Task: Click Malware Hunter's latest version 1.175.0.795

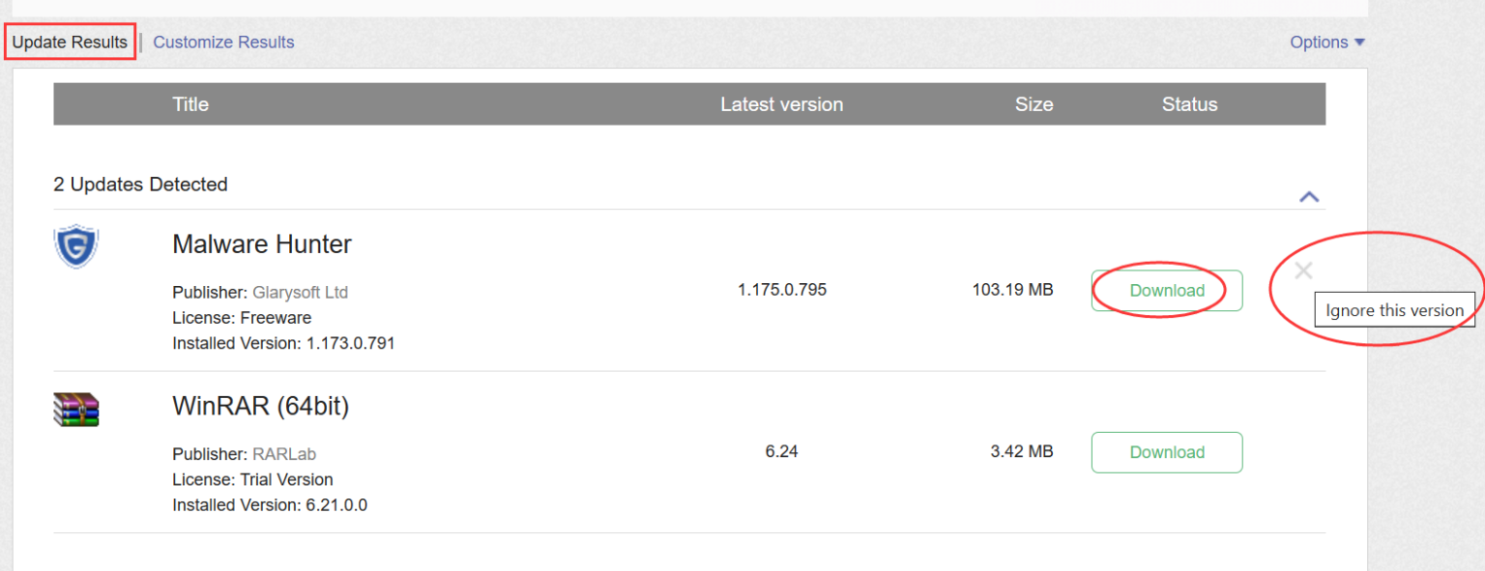Action: tap(781, 289)
